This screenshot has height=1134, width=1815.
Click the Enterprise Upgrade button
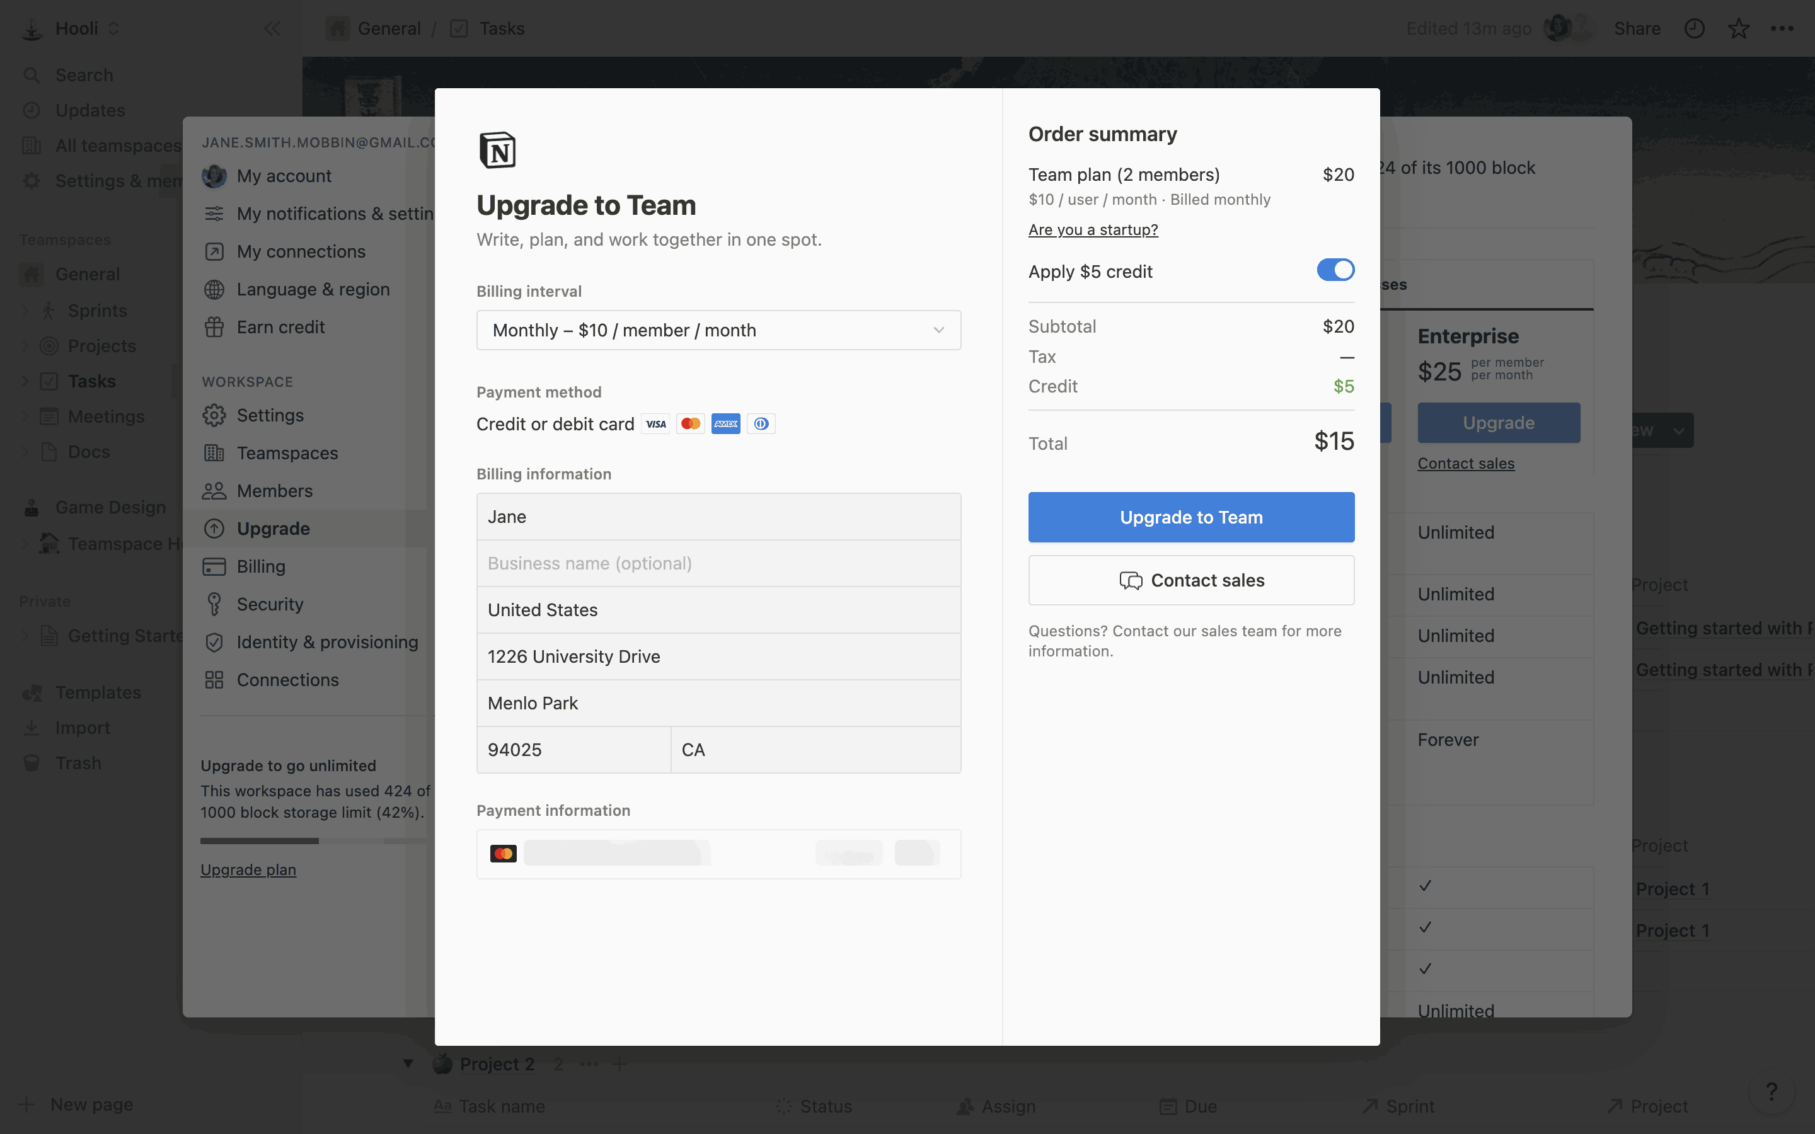1499,422
